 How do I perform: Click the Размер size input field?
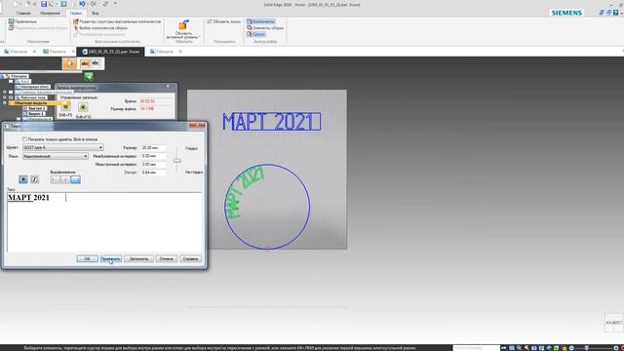tap(154, 147)
